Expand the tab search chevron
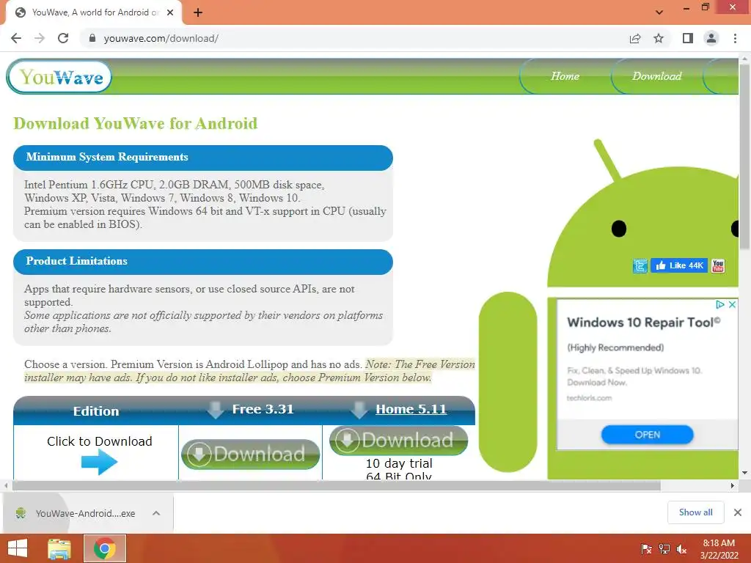Viewport: 751px width, 563px height. (659, 12)
